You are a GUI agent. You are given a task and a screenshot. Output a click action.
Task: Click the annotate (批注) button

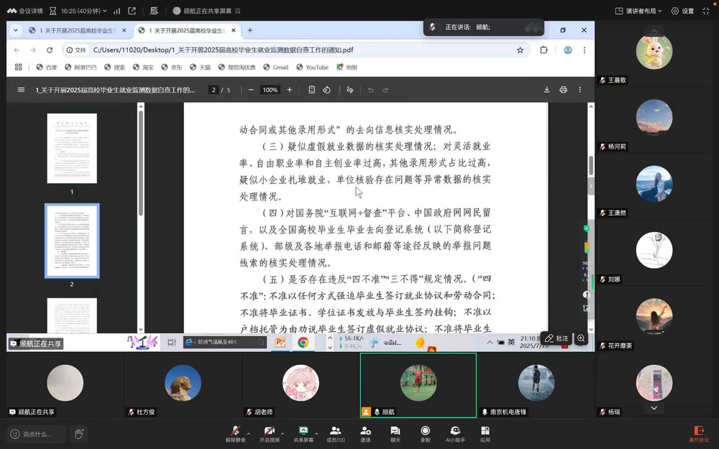[x=556, y=338]
